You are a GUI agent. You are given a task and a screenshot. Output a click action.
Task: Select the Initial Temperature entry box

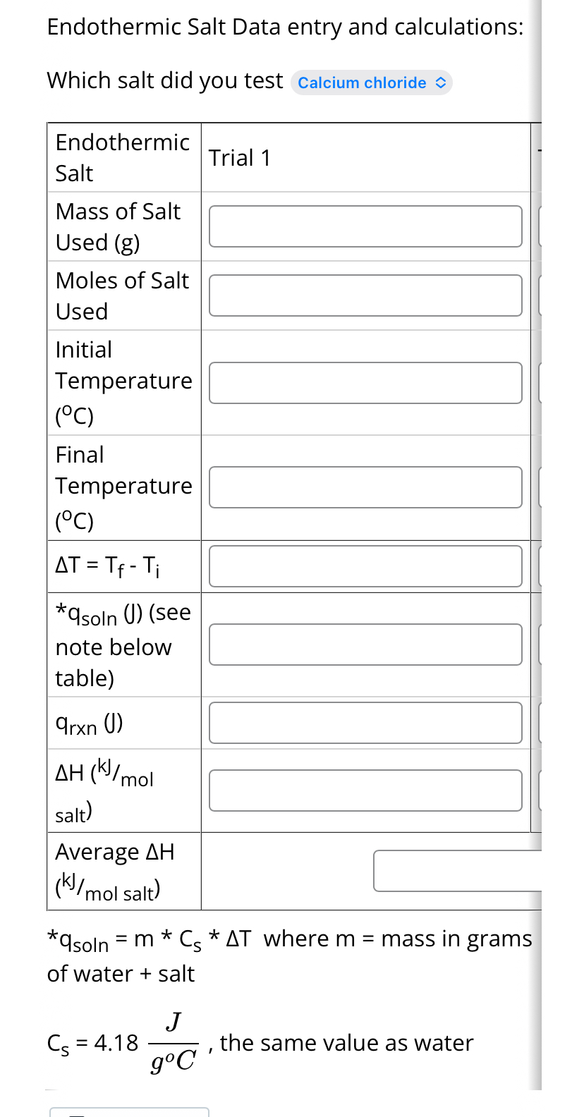[365, 382]
